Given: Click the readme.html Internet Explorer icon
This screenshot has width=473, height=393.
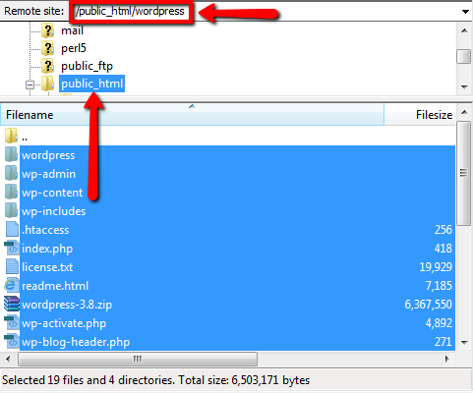Looking at the screenshot, I should [12, 285].
